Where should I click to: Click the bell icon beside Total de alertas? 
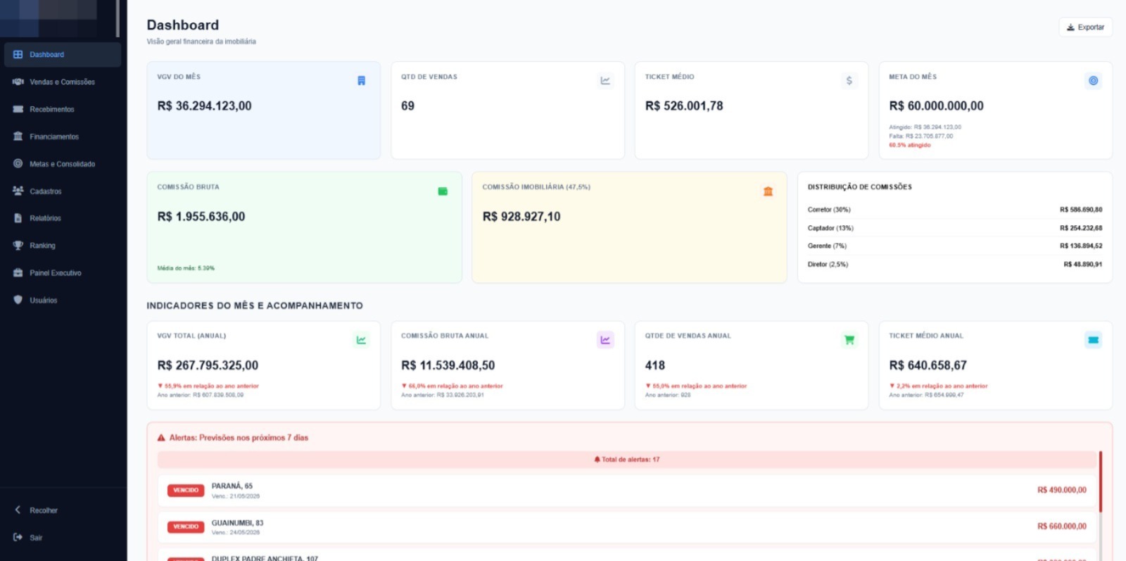coord(597,460)
